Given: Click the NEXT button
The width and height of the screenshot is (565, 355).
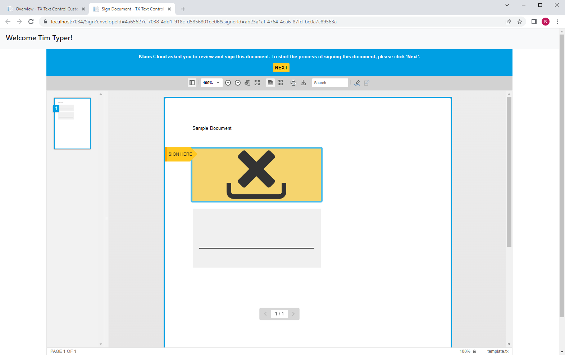Looking at the screenshot, I should click(281, 68).
